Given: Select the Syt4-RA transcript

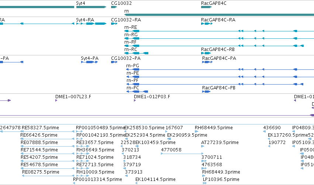Looking at the screenshot, I should (91, 24).
